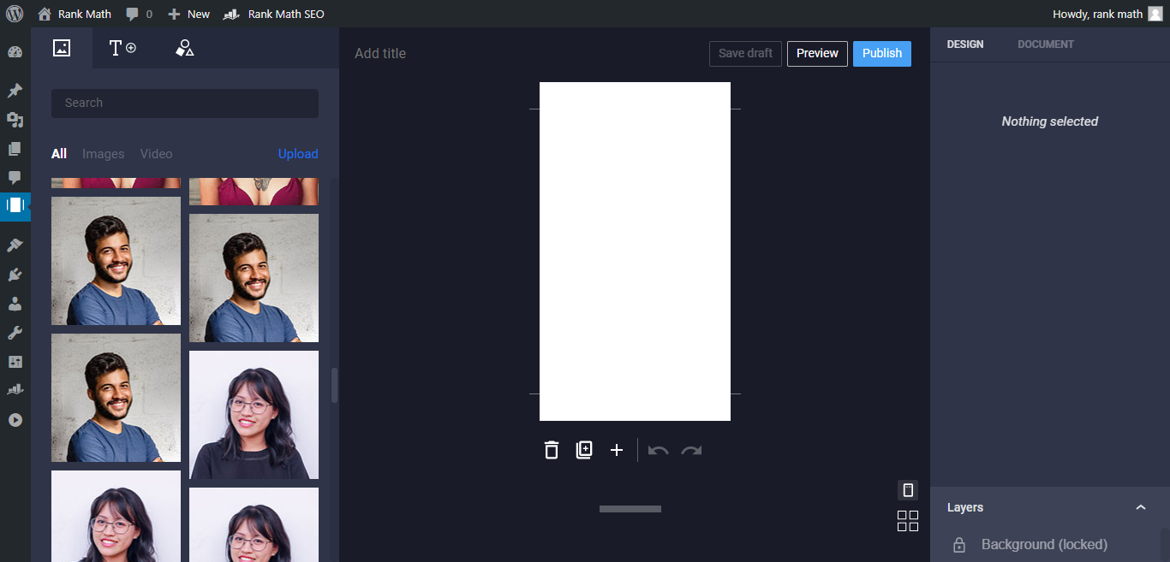Switch to the shapes library tab
The height and width of the screenshot is (562, 1170).
pos(184,48)
